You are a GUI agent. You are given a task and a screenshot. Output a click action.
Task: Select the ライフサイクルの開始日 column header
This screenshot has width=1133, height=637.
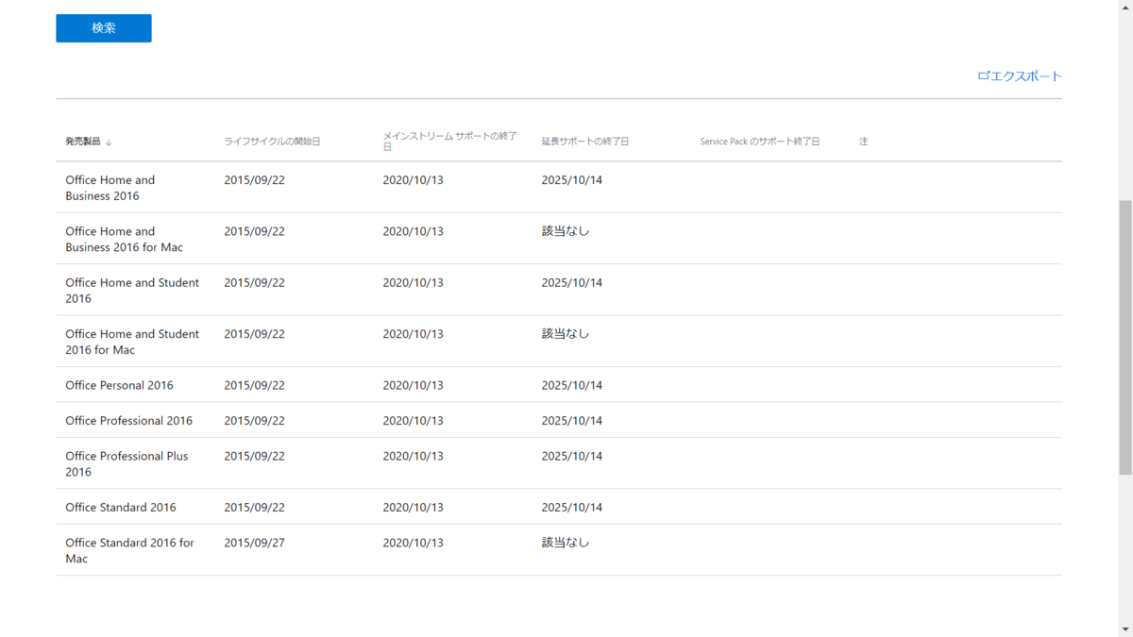272,142
